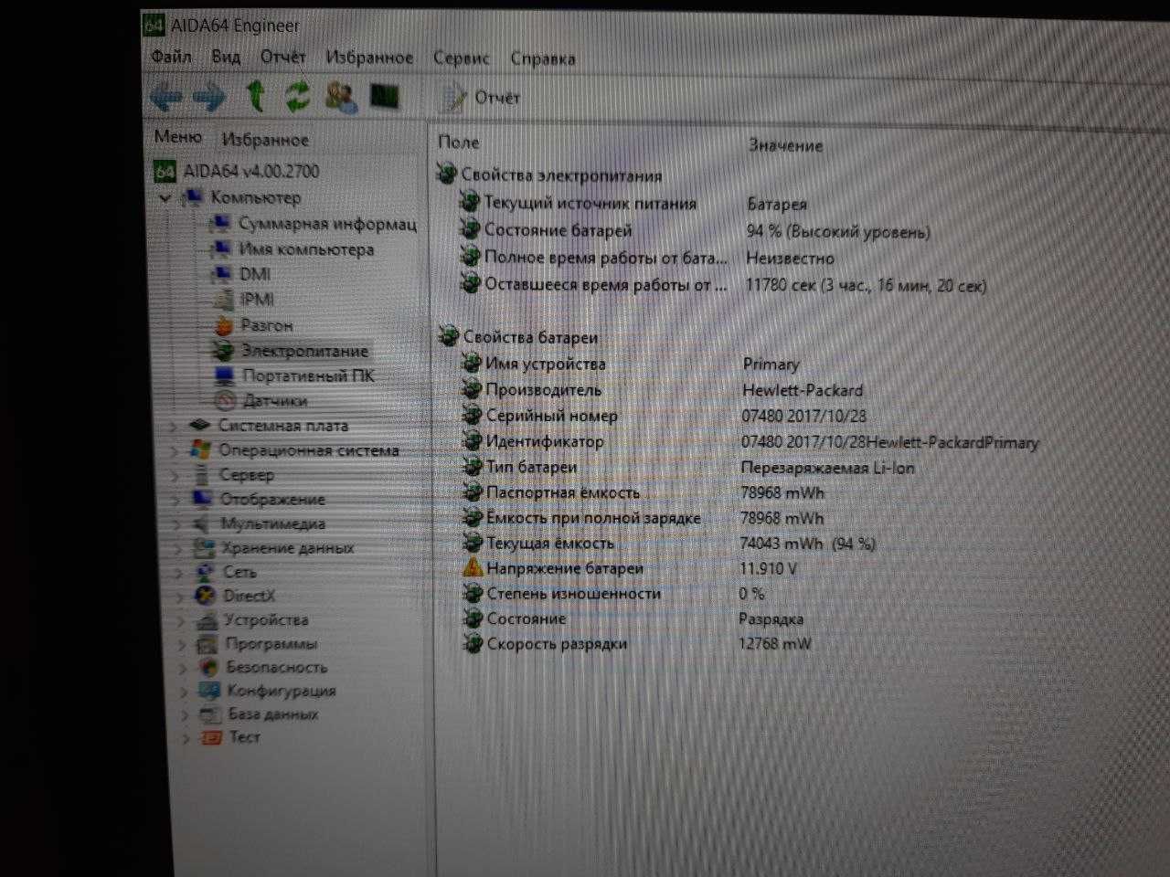Image resolution: width=1170 pixels, height=877 pixels.
Task: Click the Системная плата icon
Action: (199, 425)
